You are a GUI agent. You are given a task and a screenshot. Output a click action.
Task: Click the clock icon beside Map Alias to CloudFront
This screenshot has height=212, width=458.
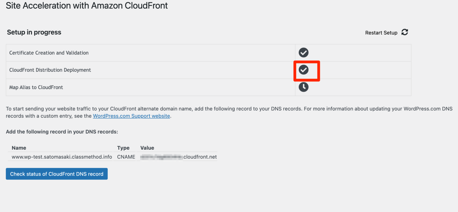[x=303, y=87]
